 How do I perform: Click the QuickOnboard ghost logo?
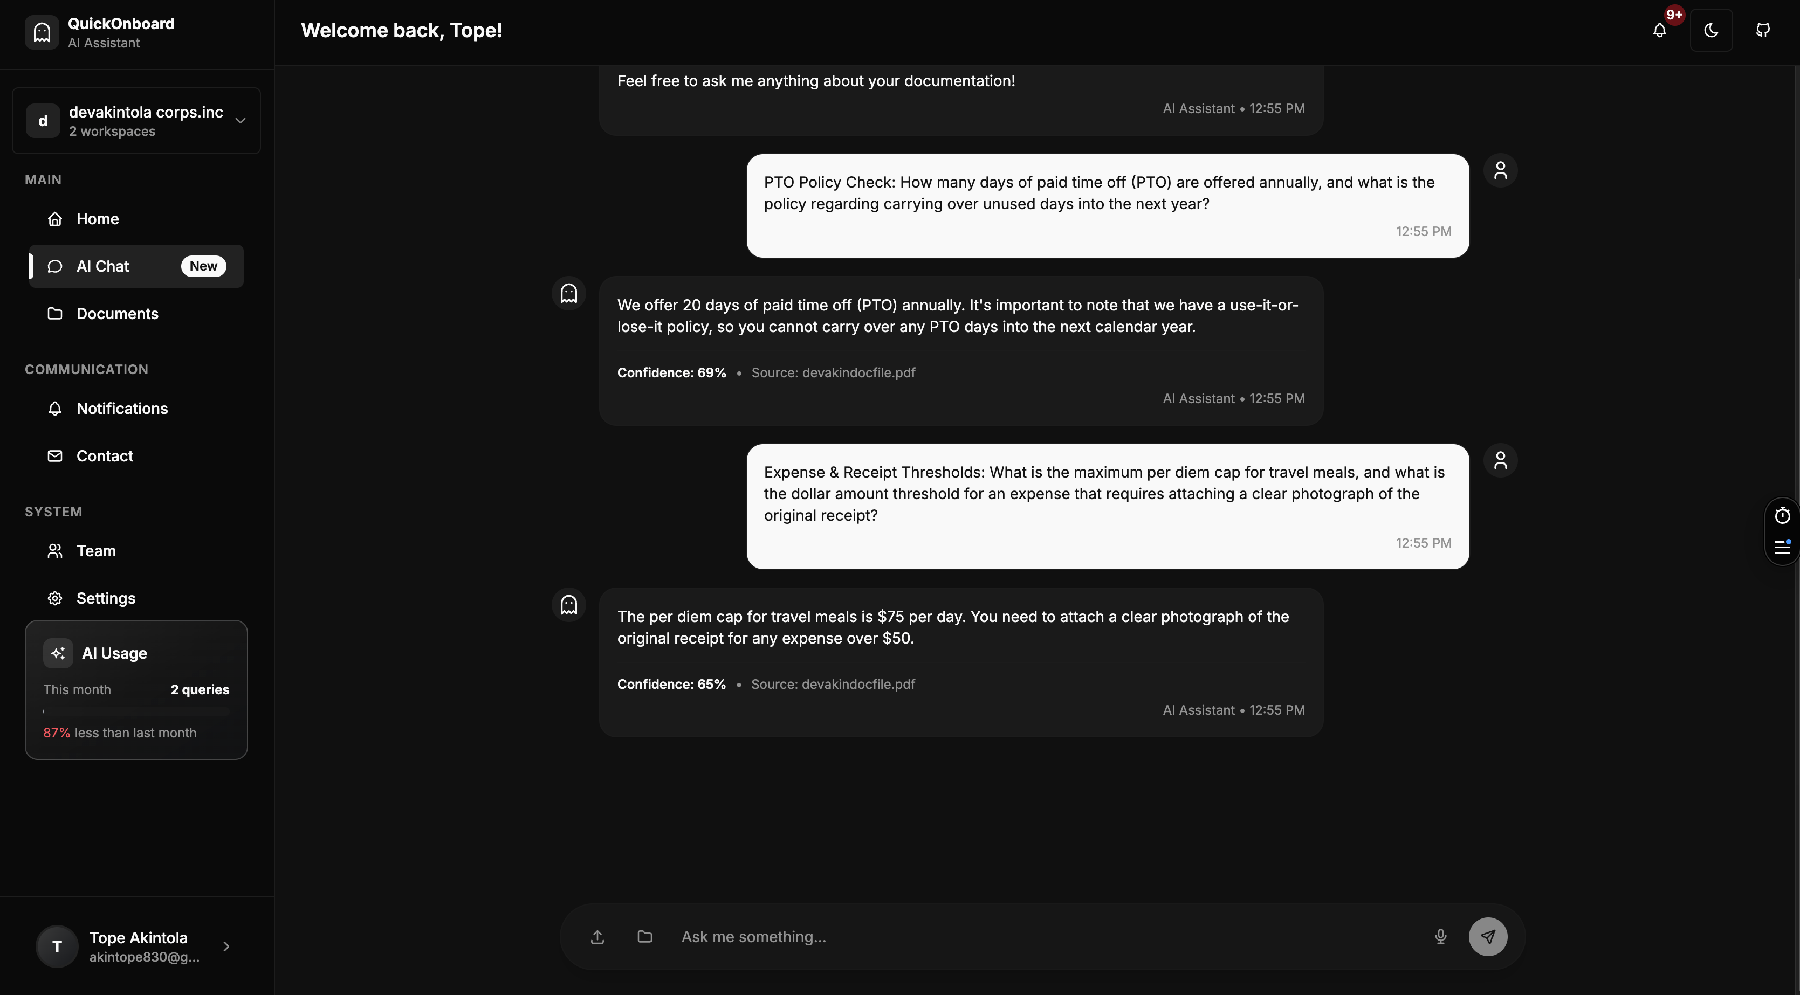(42, 32)
